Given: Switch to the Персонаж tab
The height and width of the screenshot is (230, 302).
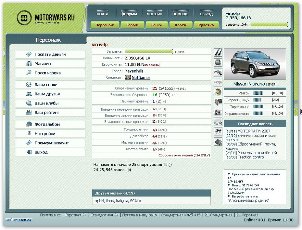Looking at the screenshot, I should pyautogui.click(x=105, y=25).
